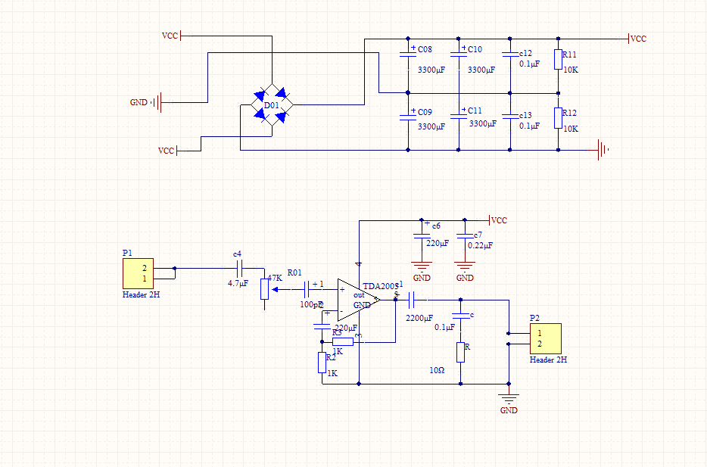Click the GND symbol below P2 header

tap(509, 400)
